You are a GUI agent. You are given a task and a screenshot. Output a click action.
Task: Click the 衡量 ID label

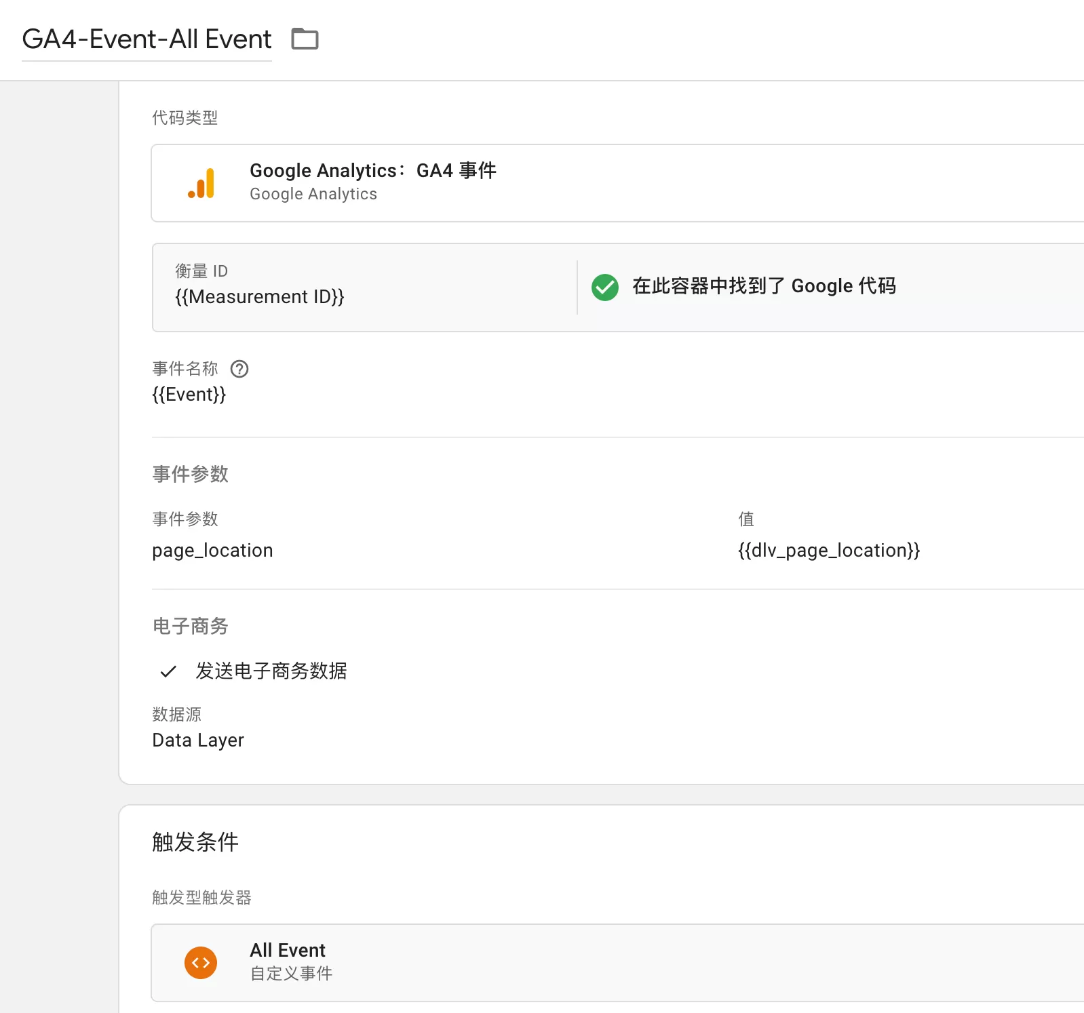[x=201, y=271]
